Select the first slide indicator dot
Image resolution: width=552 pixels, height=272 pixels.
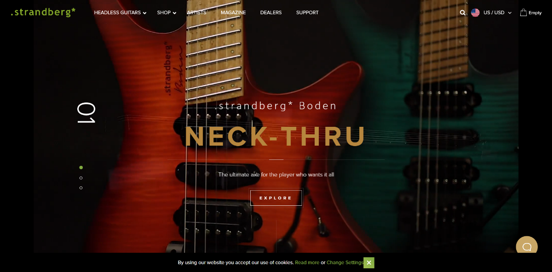[x=81, y=168]
